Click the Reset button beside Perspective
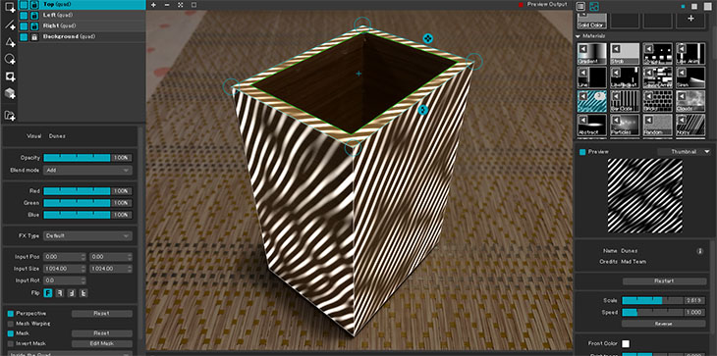717x356 pixels. coord(102,314)
